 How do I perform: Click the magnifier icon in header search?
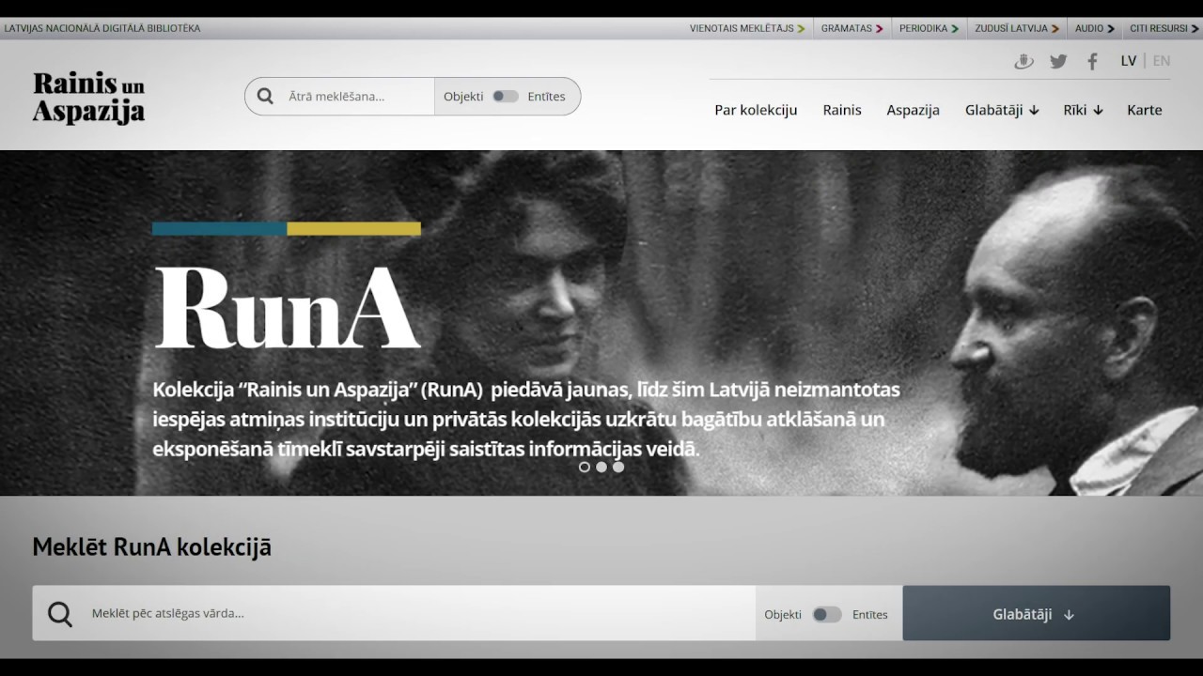265,96
